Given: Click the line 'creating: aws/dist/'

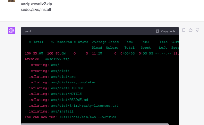Looking at the screenshot, I should [x=50, y=71].
